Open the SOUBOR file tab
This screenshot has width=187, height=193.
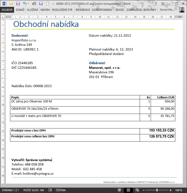point(7,10)
